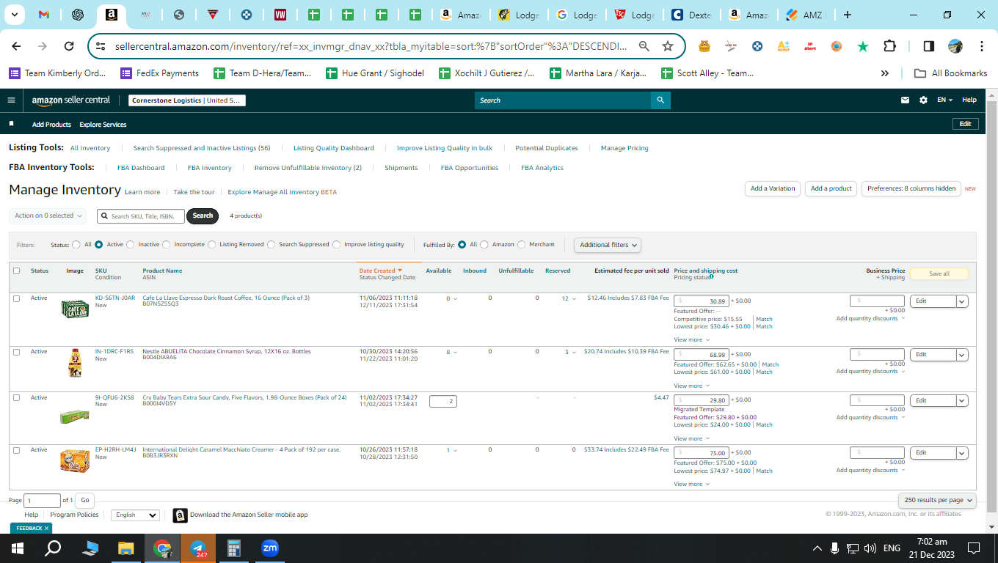The width and height of the screenshot is (998, 563).
Task: Open the Shipments tool
Action: pyautogui.click(x=401, y=168)
